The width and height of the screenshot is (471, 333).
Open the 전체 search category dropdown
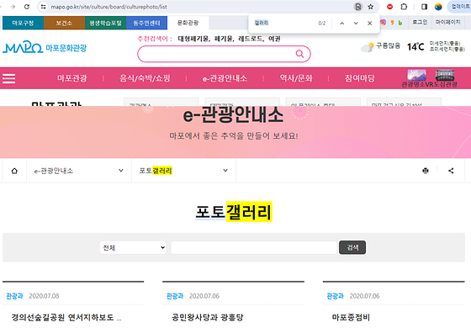pos(133,248)
